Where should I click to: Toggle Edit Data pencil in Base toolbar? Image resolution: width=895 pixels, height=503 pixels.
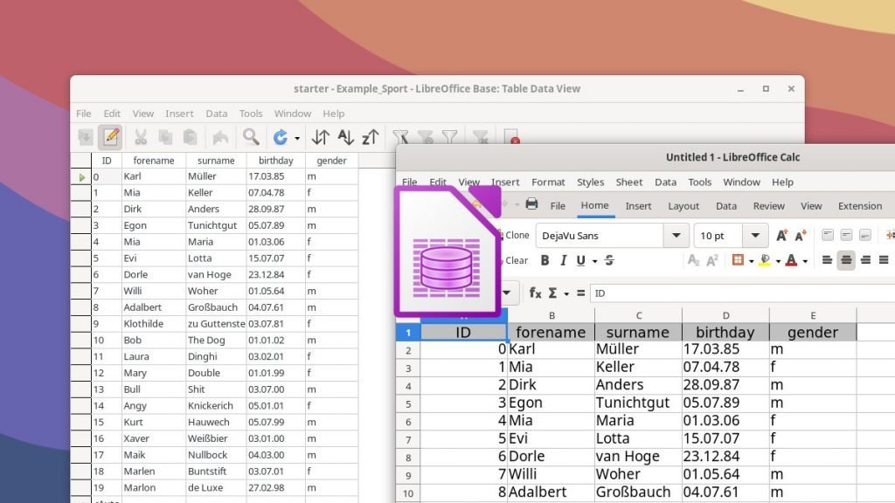click(110, 137)
